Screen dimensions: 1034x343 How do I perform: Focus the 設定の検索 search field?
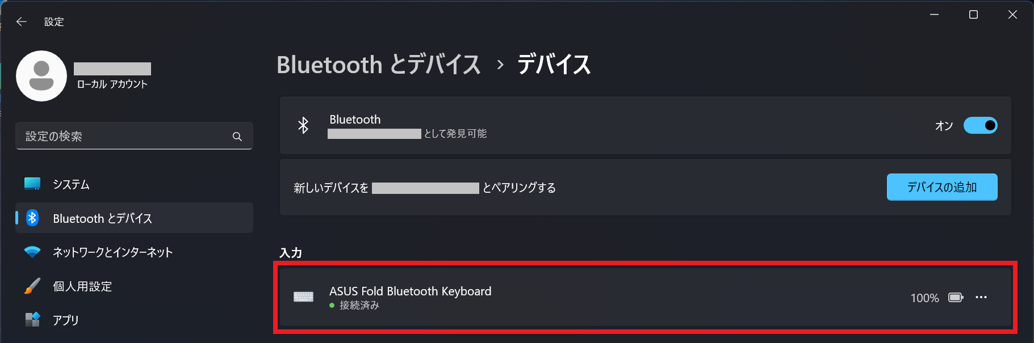(x=134, y=136)
